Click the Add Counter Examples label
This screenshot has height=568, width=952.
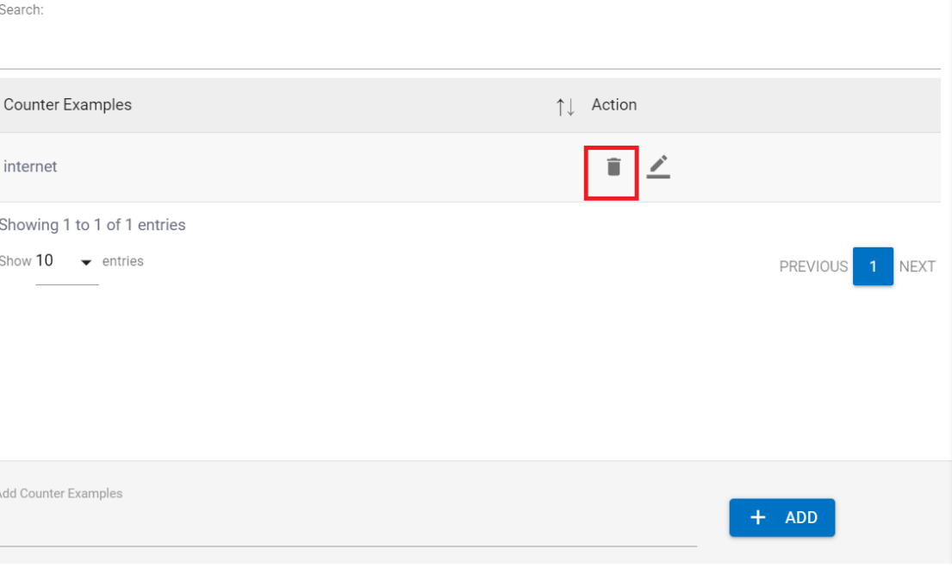pyautogui.click(x=60, y=494)
